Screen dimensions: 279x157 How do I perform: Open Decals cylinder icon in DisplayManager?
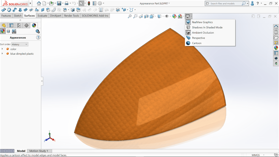(8, 31)
